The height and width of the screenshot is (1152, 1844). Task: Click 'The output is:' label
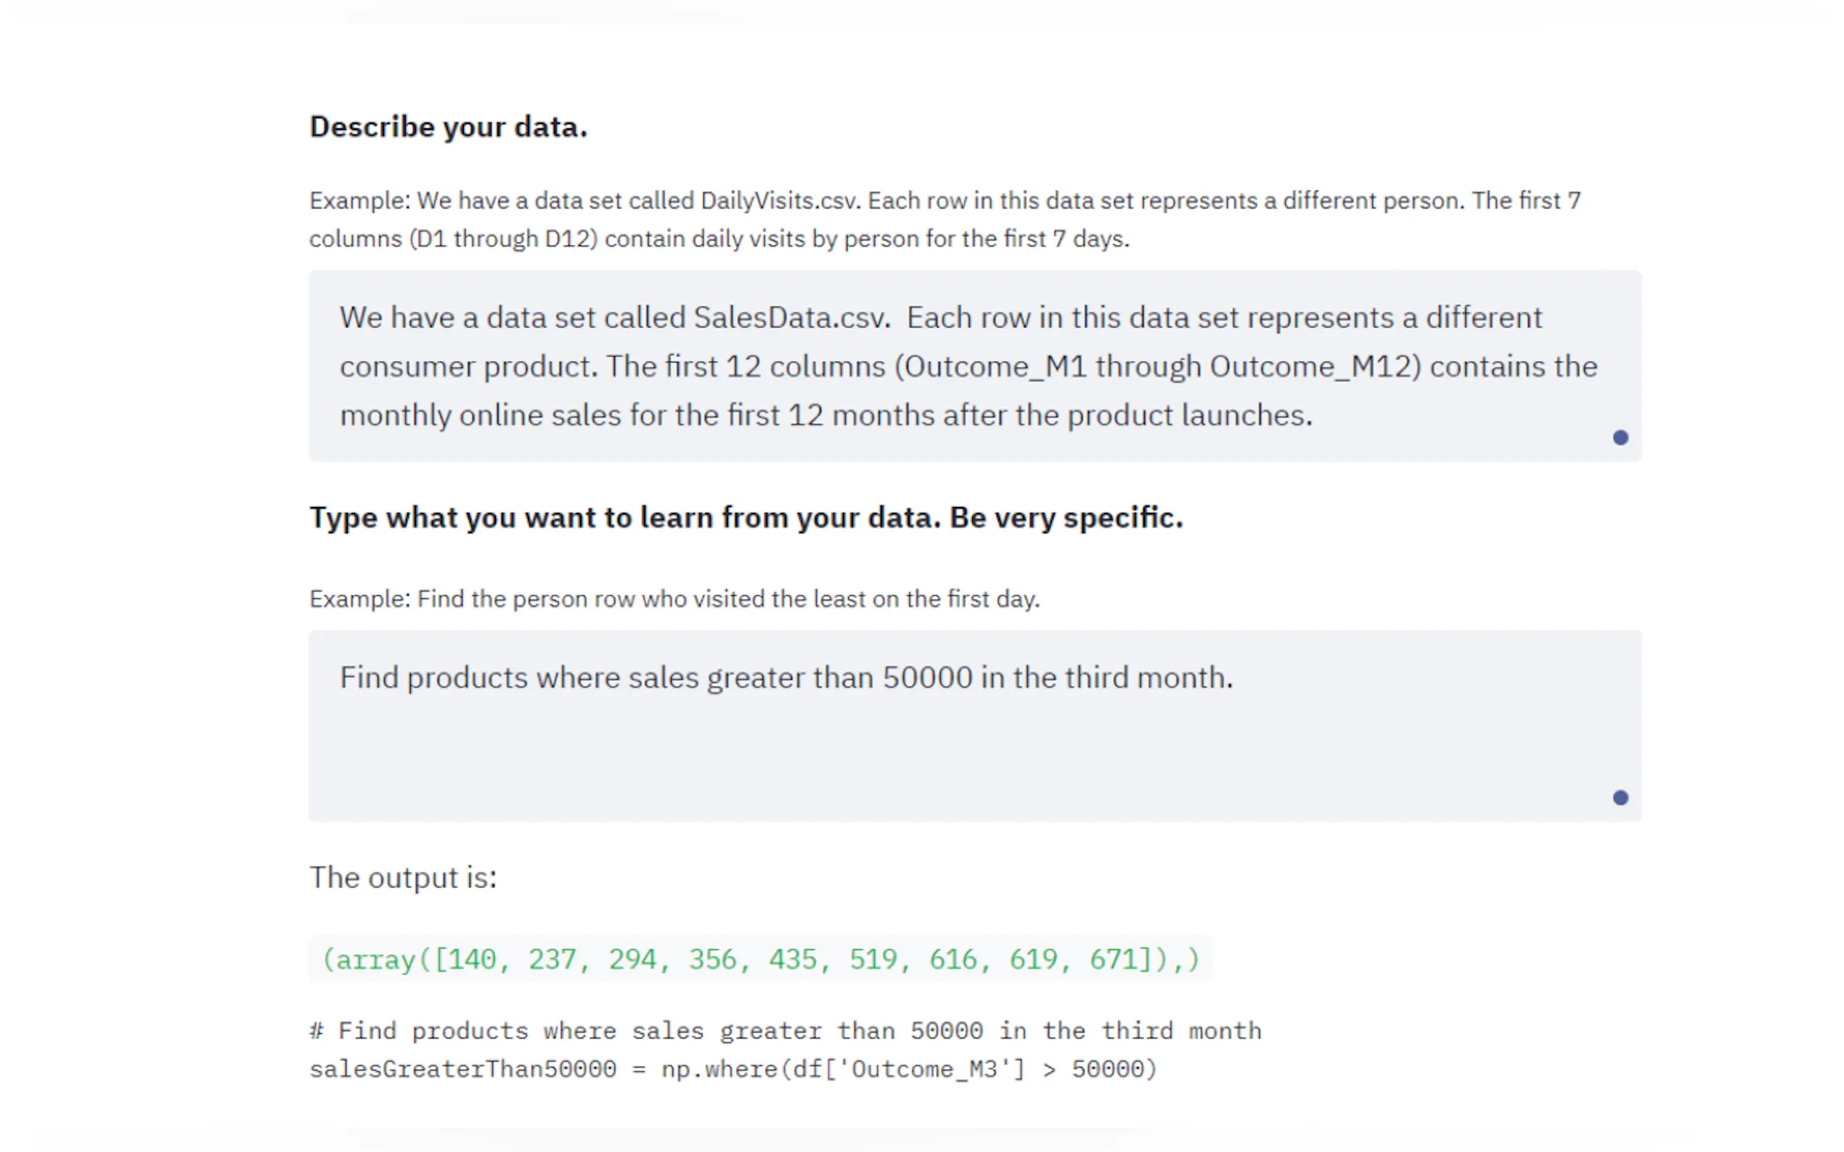tap(402, 878)
